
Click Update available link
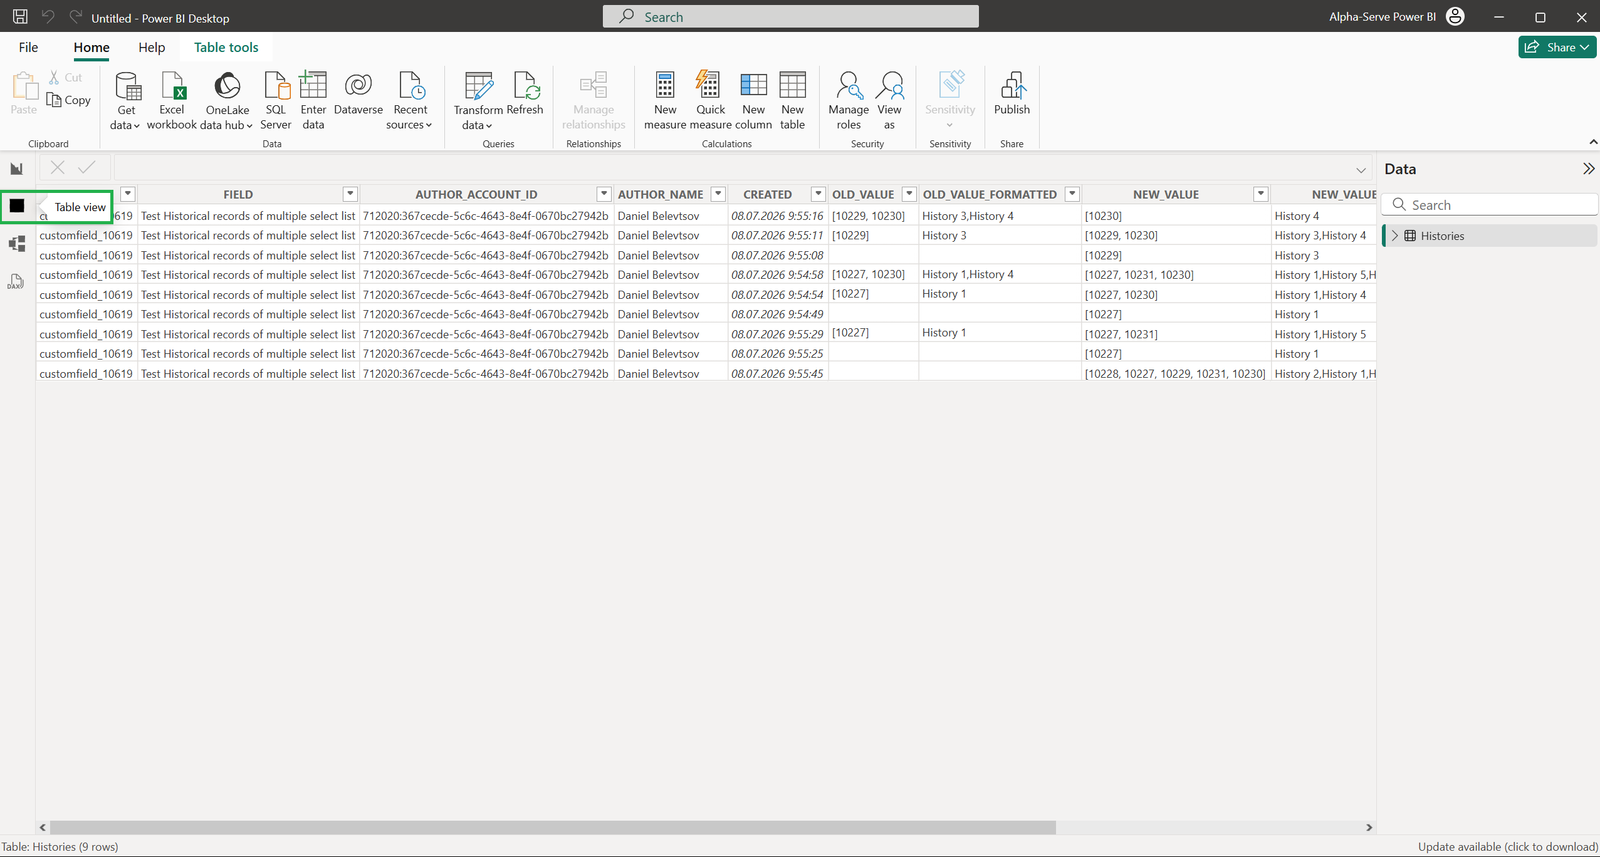1508,846
